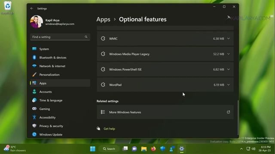The width and height of the screenshot is (275, 154).
Task: Click Windows Media Player Legacy feature icon
Action: 103,54
